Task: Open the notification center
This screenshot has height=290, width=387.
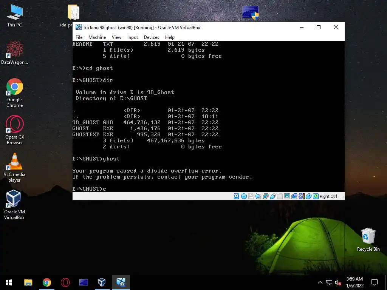Action: 375,282
